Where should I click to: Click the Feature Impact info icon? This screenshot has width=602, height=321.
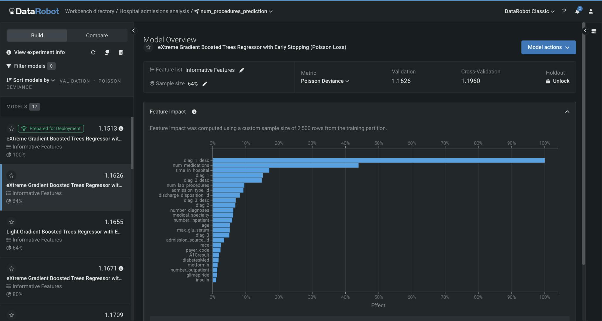coord(194,112)
